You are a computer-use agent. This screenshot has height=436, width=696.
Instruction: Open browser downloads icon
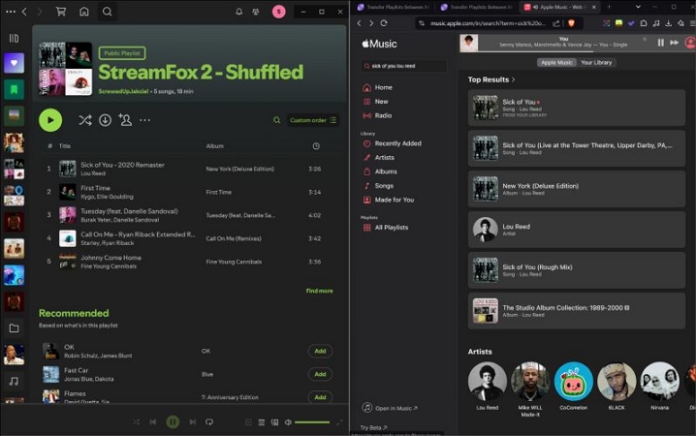(x=668, y=23)
